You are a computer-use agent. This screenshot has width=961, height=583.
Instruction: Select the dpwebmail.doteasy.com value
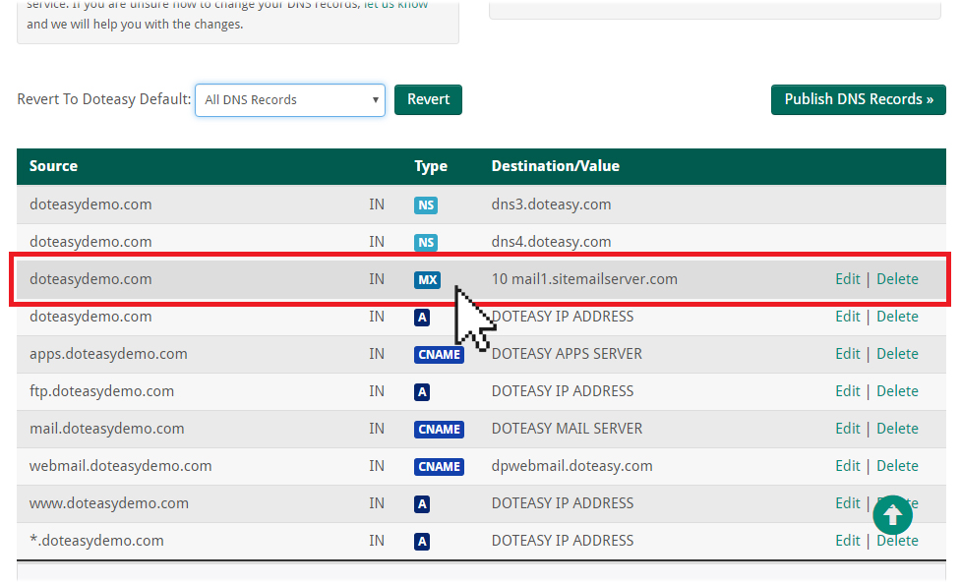click(571, 466)
